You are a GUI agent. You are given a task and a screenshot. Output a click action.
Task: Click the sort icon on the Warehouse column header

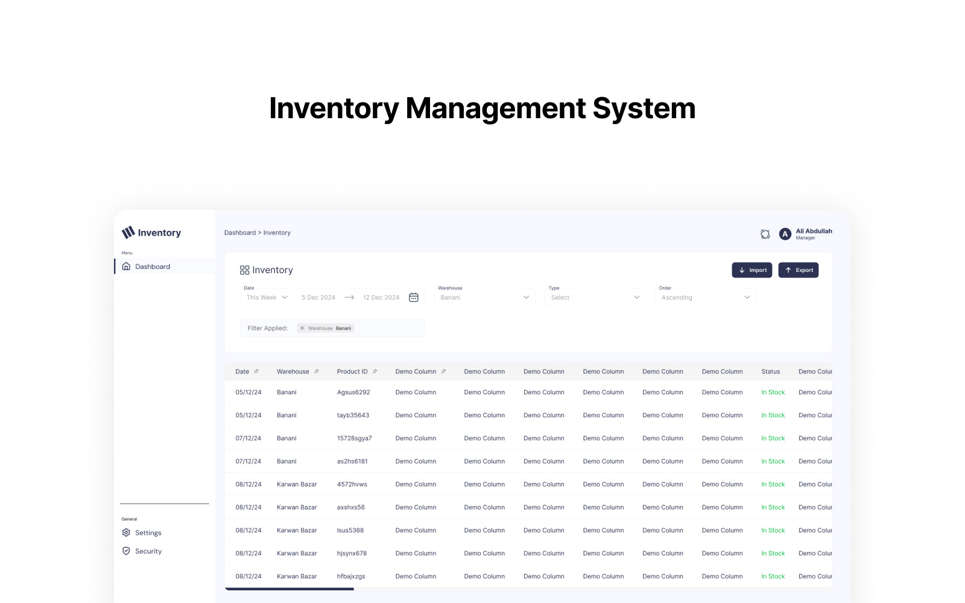point(316,371)
